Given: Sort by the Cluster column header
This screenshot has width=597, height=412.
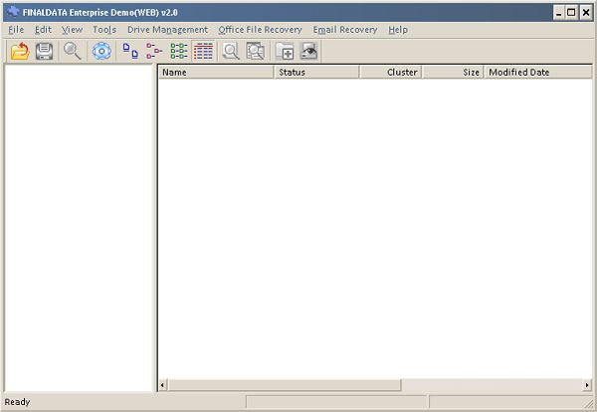Looking at the screenshot, I should point(391,72).
